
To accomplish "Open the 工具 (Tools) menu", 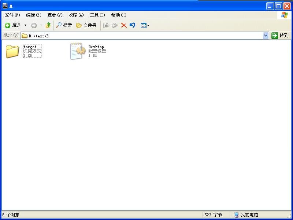I will [x=97, y=15].
